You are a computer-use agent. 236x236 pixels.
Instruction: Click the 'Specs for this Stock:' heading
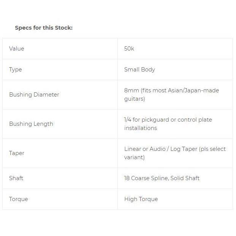pyautogui.click(x=44, y=28)
